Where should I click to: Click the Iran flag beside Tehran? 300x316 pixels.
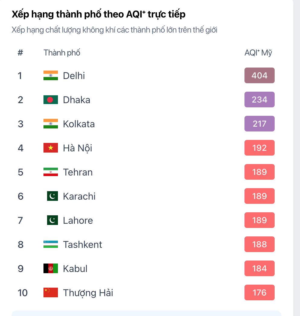click(x=50, y=172)
